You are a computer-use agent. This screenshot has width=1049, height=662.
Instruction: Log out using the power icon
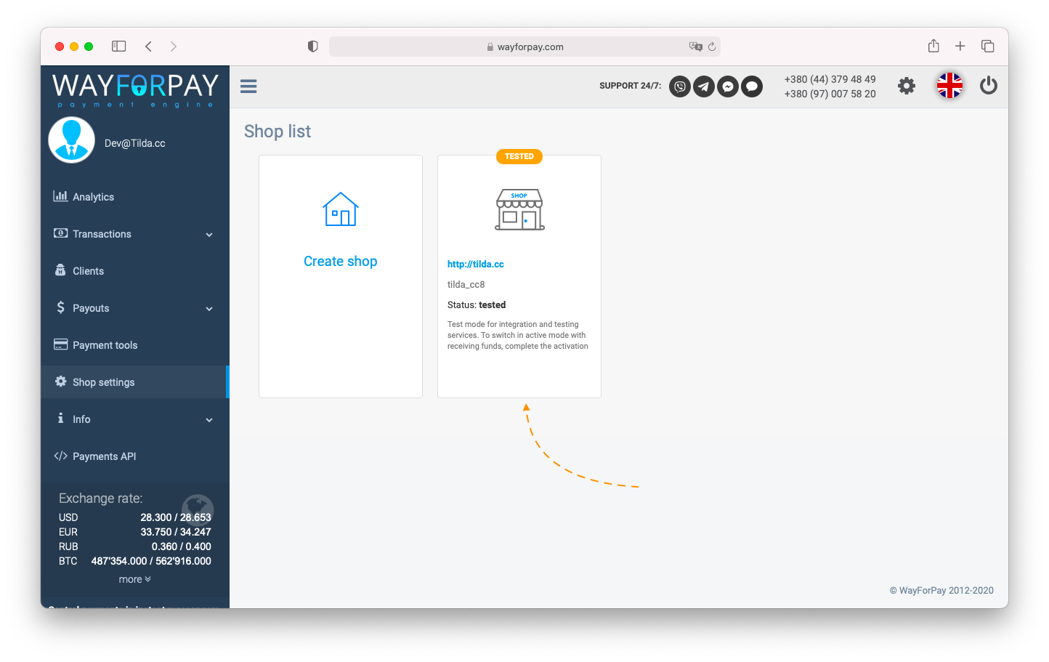click(989, 86)
